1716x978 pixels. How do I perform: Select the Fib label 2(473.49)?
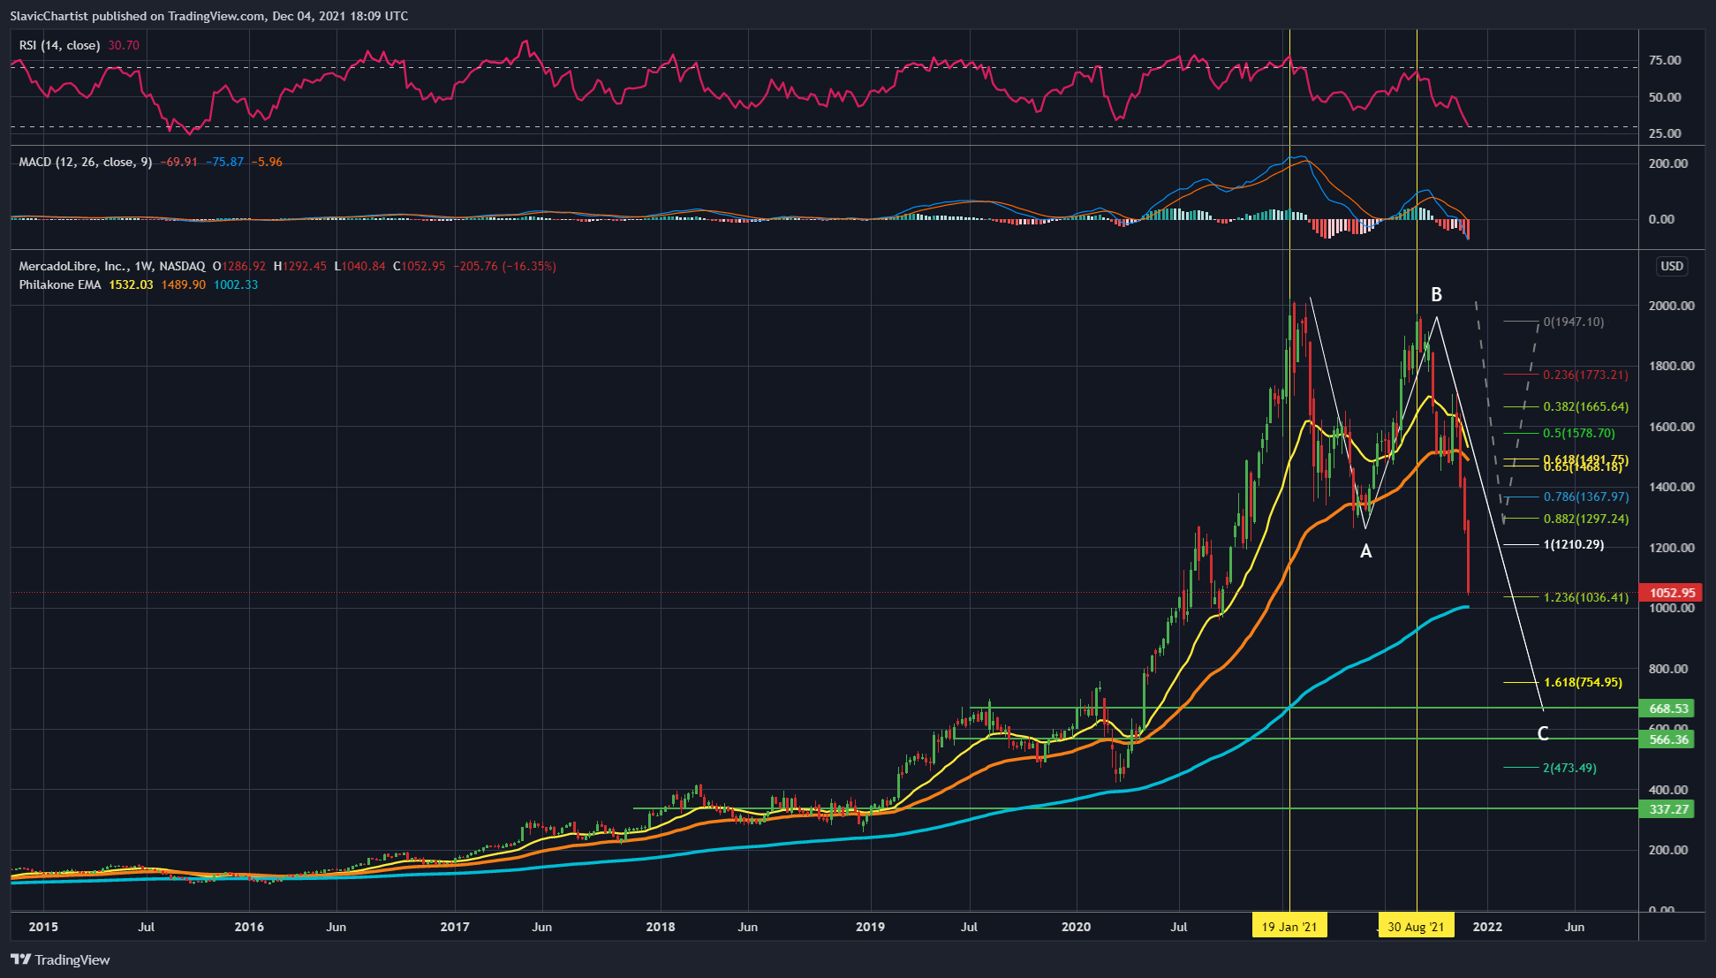(1569, 768)
